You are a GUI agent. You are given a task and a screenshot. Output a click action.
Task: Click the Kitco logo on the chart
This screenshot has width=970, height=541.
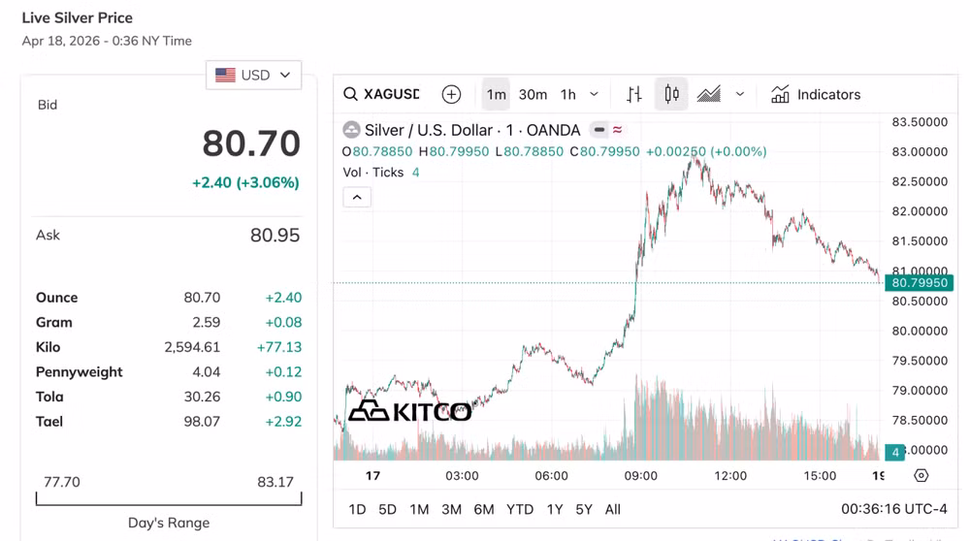[409, 411]
